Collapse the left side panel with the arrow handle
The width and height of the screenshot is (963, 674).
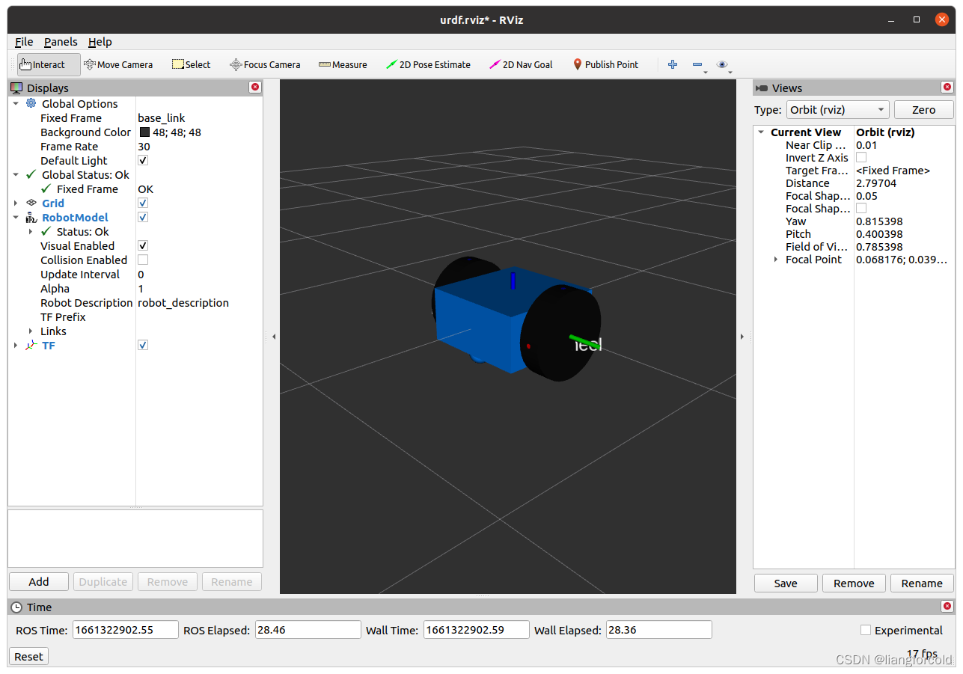273,337
